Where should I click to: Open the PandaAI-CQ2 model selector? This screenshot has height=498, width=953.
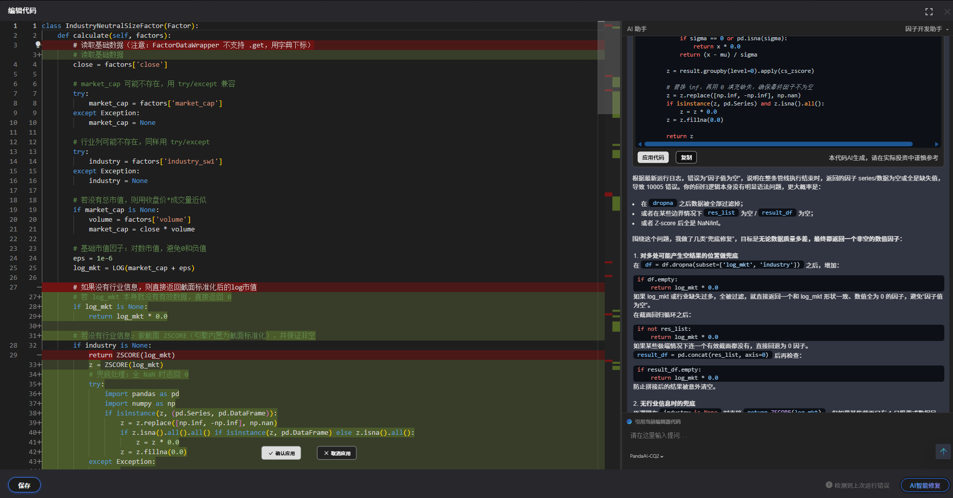pyautogui.click(x=647, y=456)
